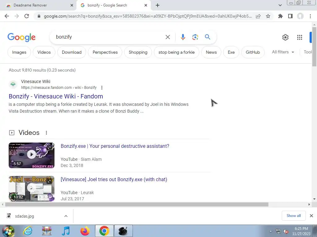This screenshot has width=317, height=237.
Task: Play the 5:57 Bonzify.exe video thumbnail
Action: tap(32, 156)
